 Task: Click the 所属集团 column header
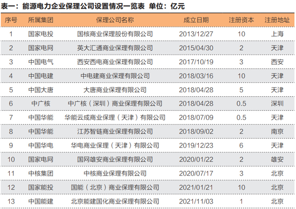40,20
